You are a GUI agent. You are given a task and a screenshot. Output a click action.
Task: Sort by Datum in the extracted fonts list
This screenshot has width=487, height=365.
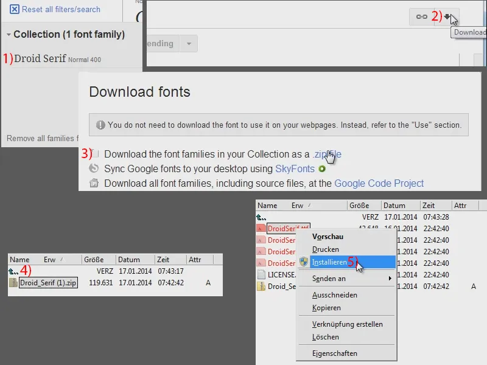point(394,206)
